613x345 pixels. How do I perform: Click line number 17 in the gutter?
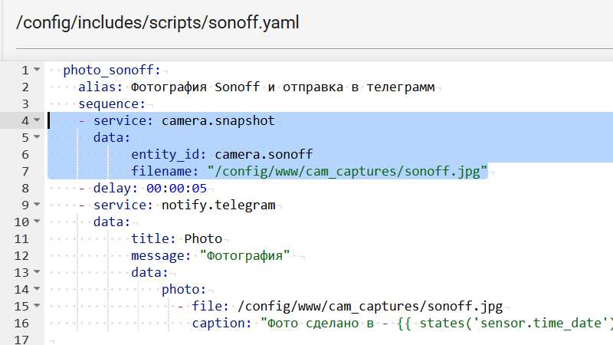tap(22, 339)
